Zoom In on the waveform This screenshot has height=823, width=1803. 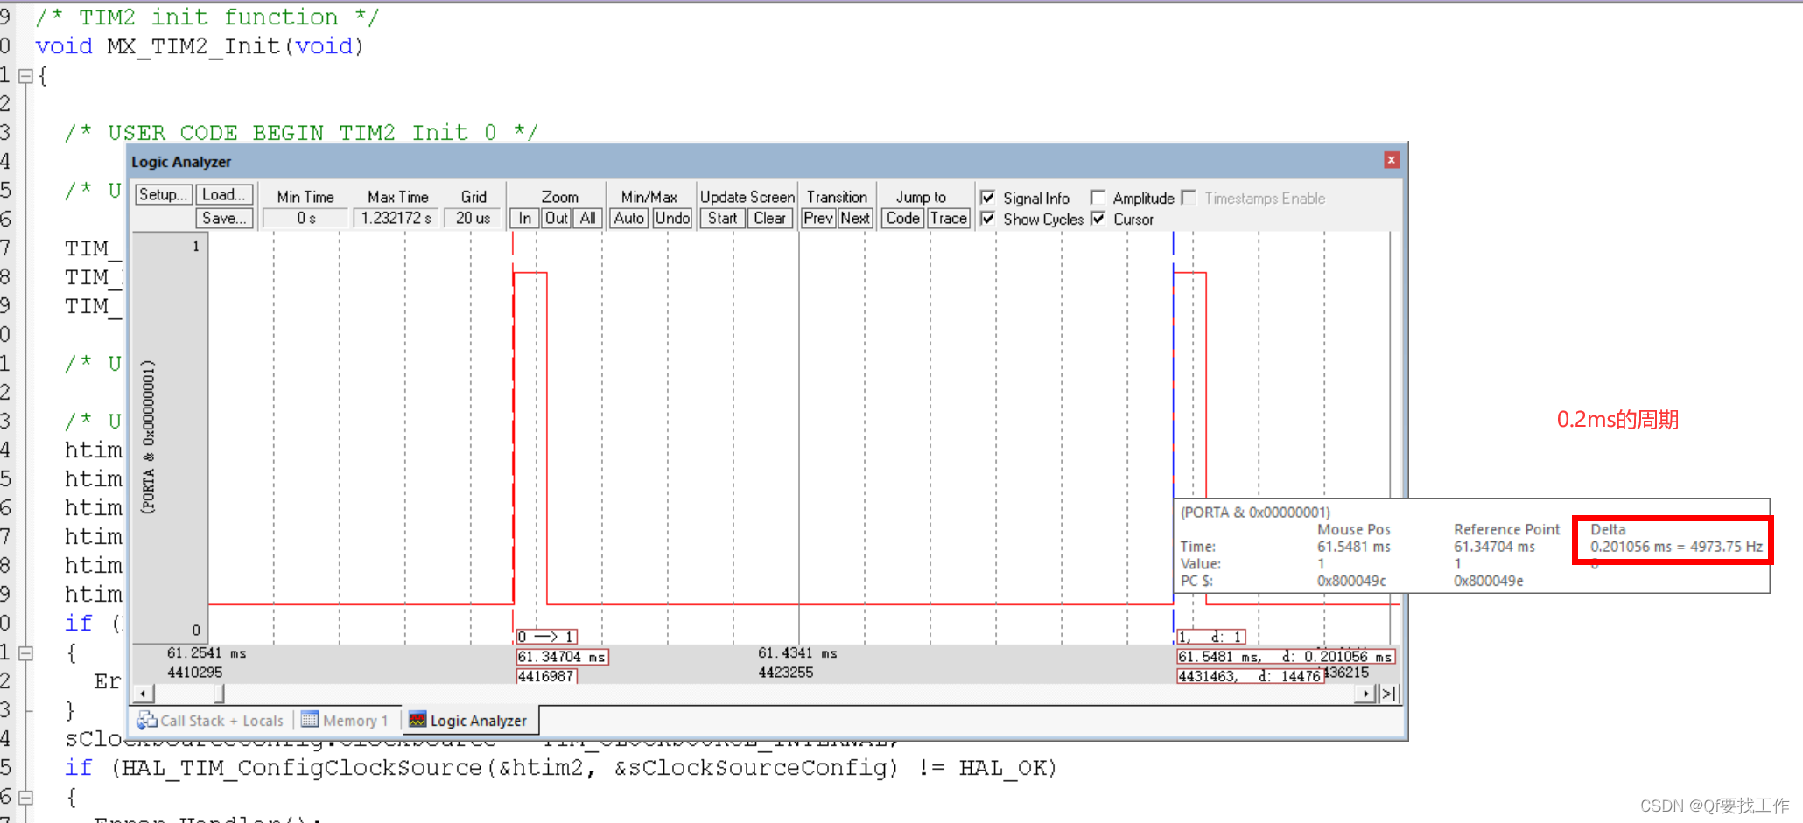coord(524,218)
